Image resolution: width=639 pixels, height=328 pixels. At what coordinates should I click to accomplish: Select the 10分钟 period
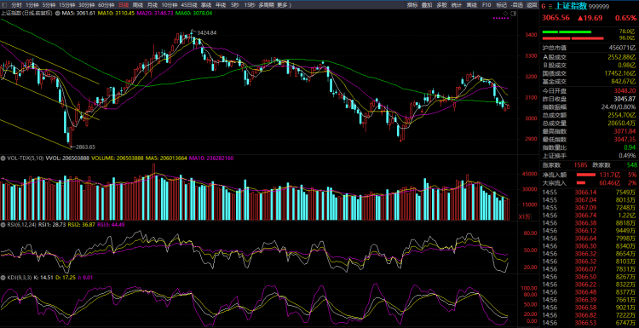[170, 5]
